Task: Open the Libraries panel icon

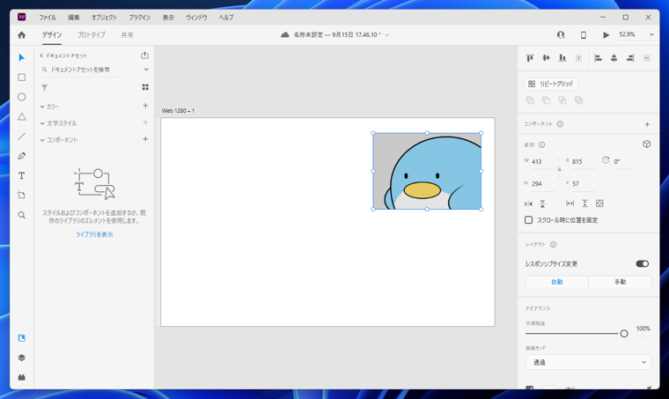Action: coord(22,338)
